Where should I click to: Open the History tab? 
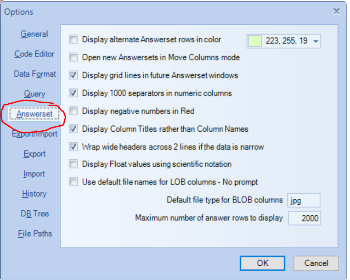pos(34,194)
